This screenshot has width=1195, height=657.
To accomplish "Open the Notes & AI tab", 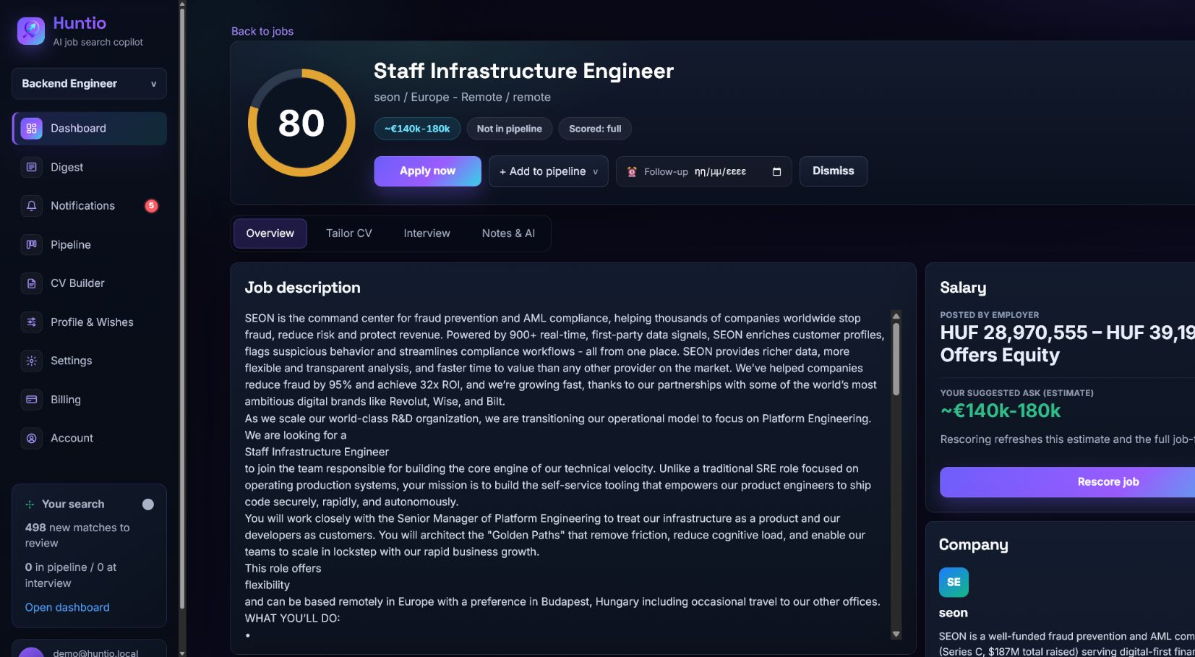I will [508, 233].
